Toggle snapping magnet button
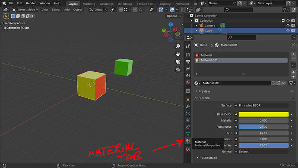 pyautogui.click(x=120, y=10)
